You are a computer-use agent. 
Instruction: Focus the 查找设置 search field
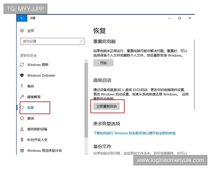52,41
